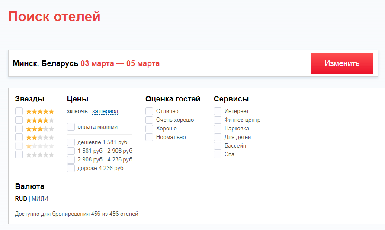Tick the zero-star rating checkbox
This screenshot has width=385, height=230.
pos(19,154)
